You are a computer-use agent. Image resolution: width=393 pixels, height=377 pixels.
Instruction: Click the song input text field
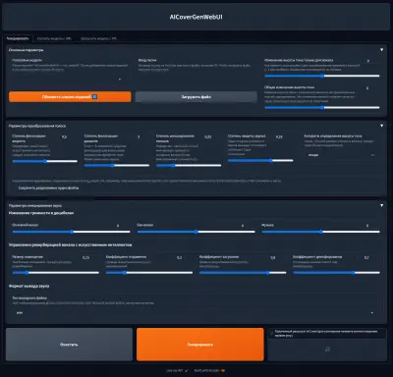(196, 79)
